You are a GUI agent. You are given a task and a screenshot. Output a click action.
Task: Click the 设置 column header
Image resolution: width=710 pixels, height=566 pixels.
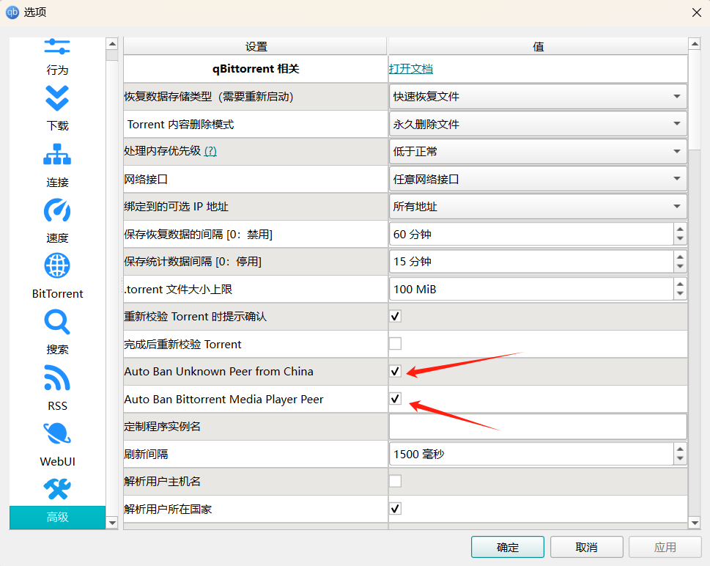pyautogui.click(x=256, y=46)
